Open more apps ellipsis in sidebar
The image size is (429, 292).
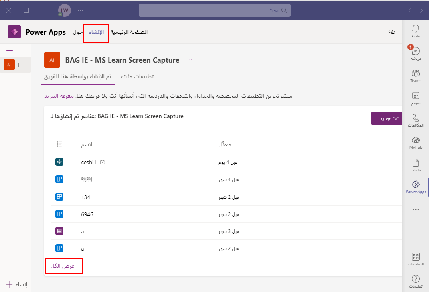415,210
